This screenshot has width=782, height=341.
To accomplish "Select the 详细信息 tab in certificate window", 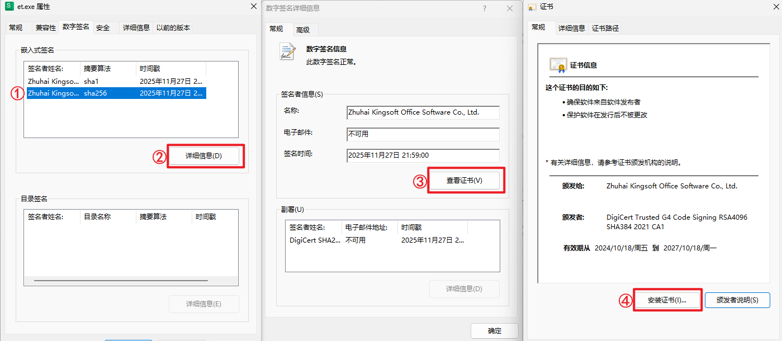I will (x=571, y=29).
